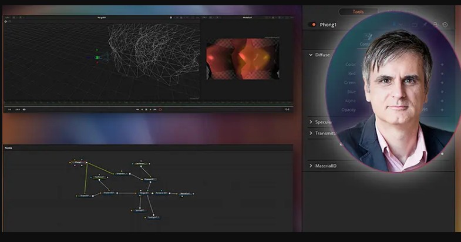Reset Phong1 with the circular reset icon
This screenshot has height=242, width=461.
[445, 25]
